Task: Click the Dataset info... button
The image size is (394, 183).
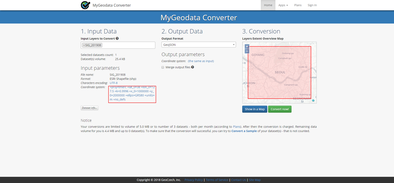Action: tap(90, 108)
